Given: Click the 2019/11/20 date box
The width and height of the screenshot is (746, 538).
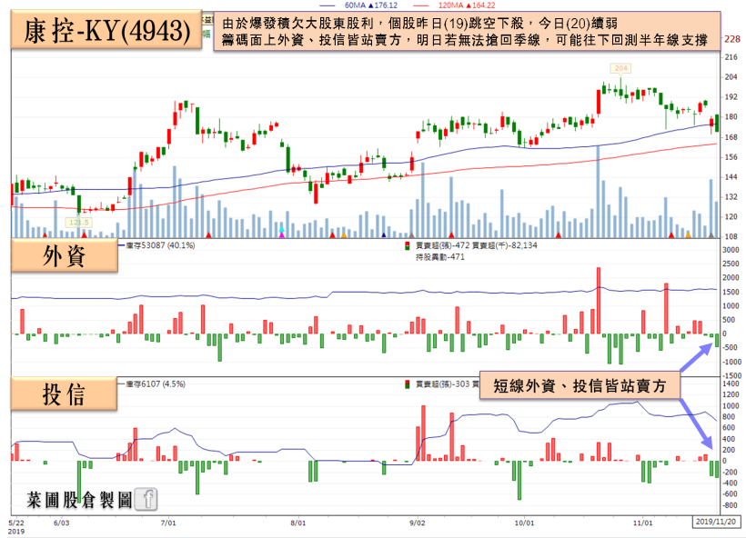Looking at the screenshot, I should pyautogui.click(x=719, y=522).
